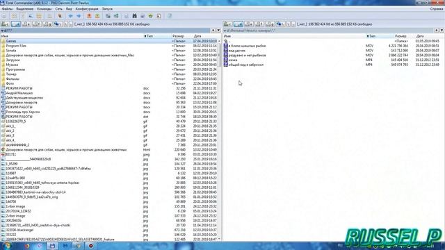This screenshot has height=250, width=445.
Task: Open the Вид menu
Action: coord(69,9)
